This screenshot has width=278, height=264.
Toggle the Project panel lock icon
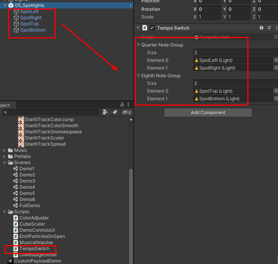122,105
